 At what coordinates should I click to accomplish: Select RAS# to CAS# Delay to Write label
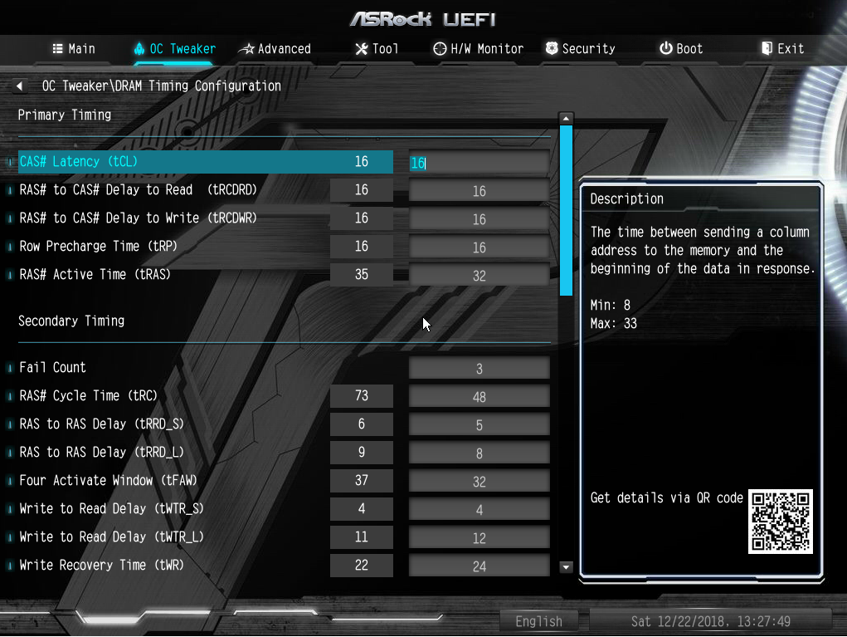point(139,218)
